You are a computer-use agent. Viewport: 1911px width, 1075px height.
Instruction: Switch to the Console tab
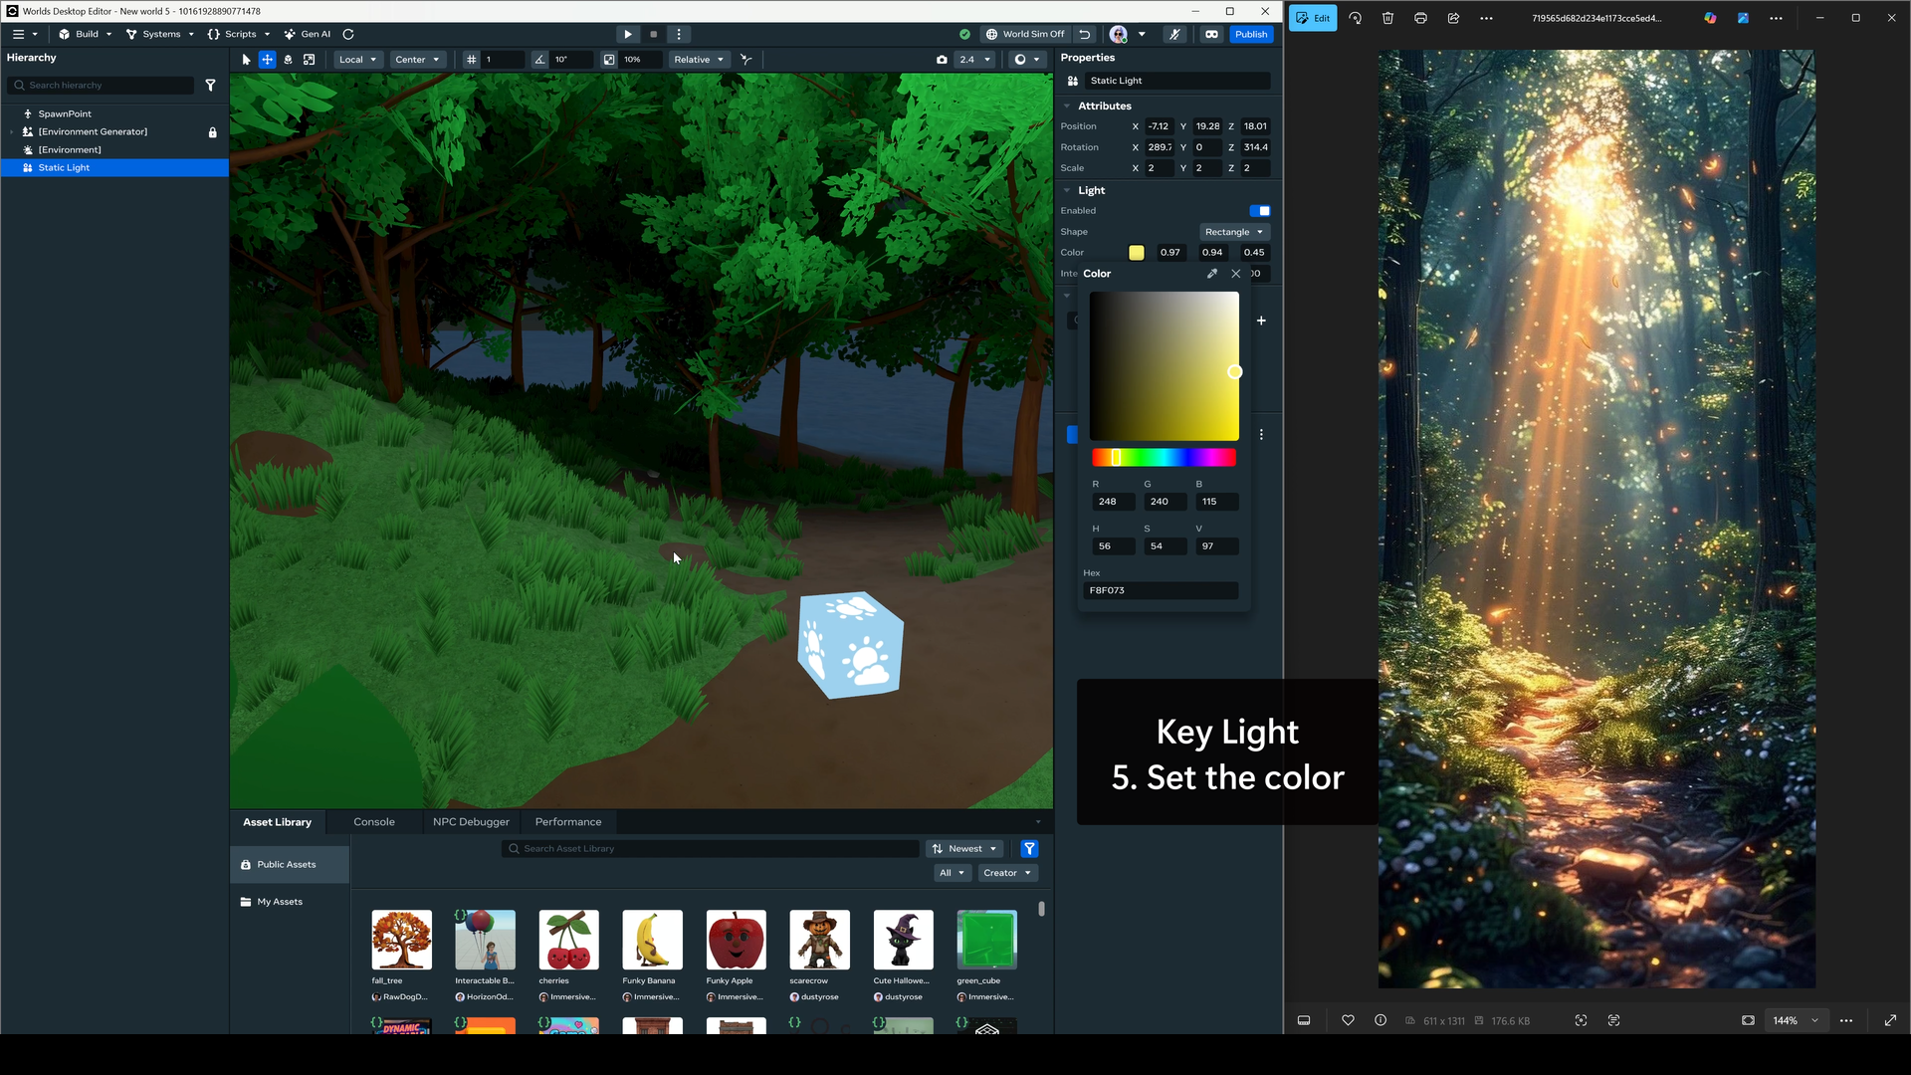[374, 822]
